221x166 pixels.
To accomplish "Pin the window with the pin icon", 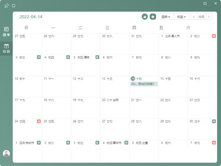I will [6, 6].
